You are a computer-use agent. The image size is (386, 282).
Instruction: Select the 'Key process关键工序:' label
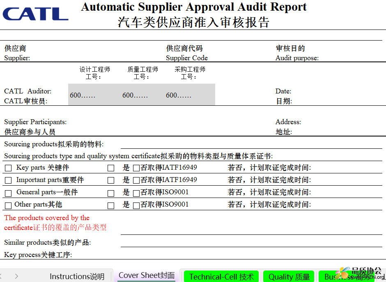[38, 255]
